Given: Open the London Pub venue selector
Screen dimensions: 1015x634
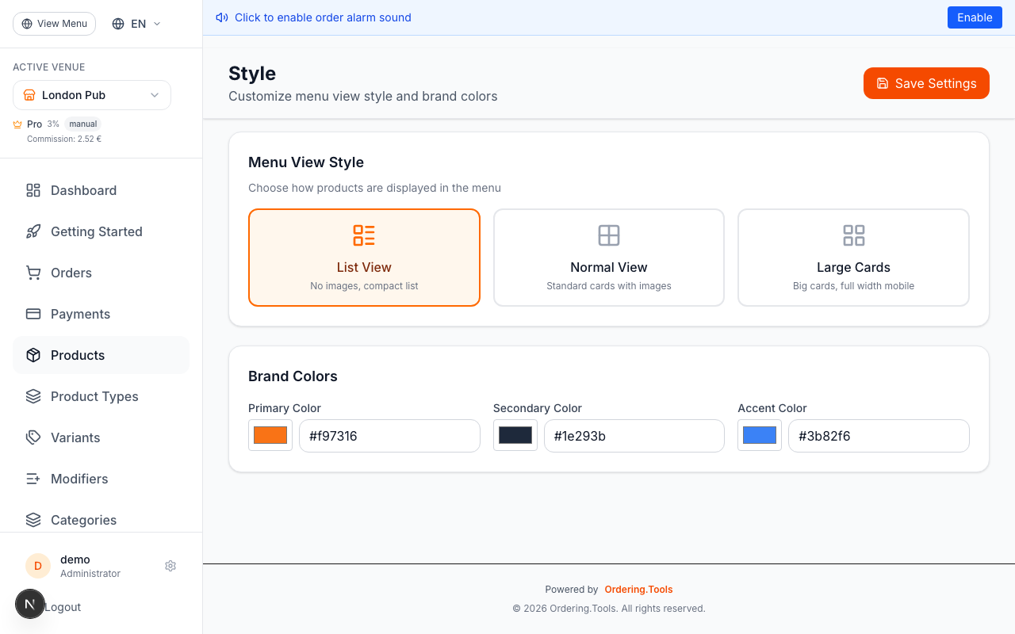Looking at the screenshot, I should click(x=91, y=94).
